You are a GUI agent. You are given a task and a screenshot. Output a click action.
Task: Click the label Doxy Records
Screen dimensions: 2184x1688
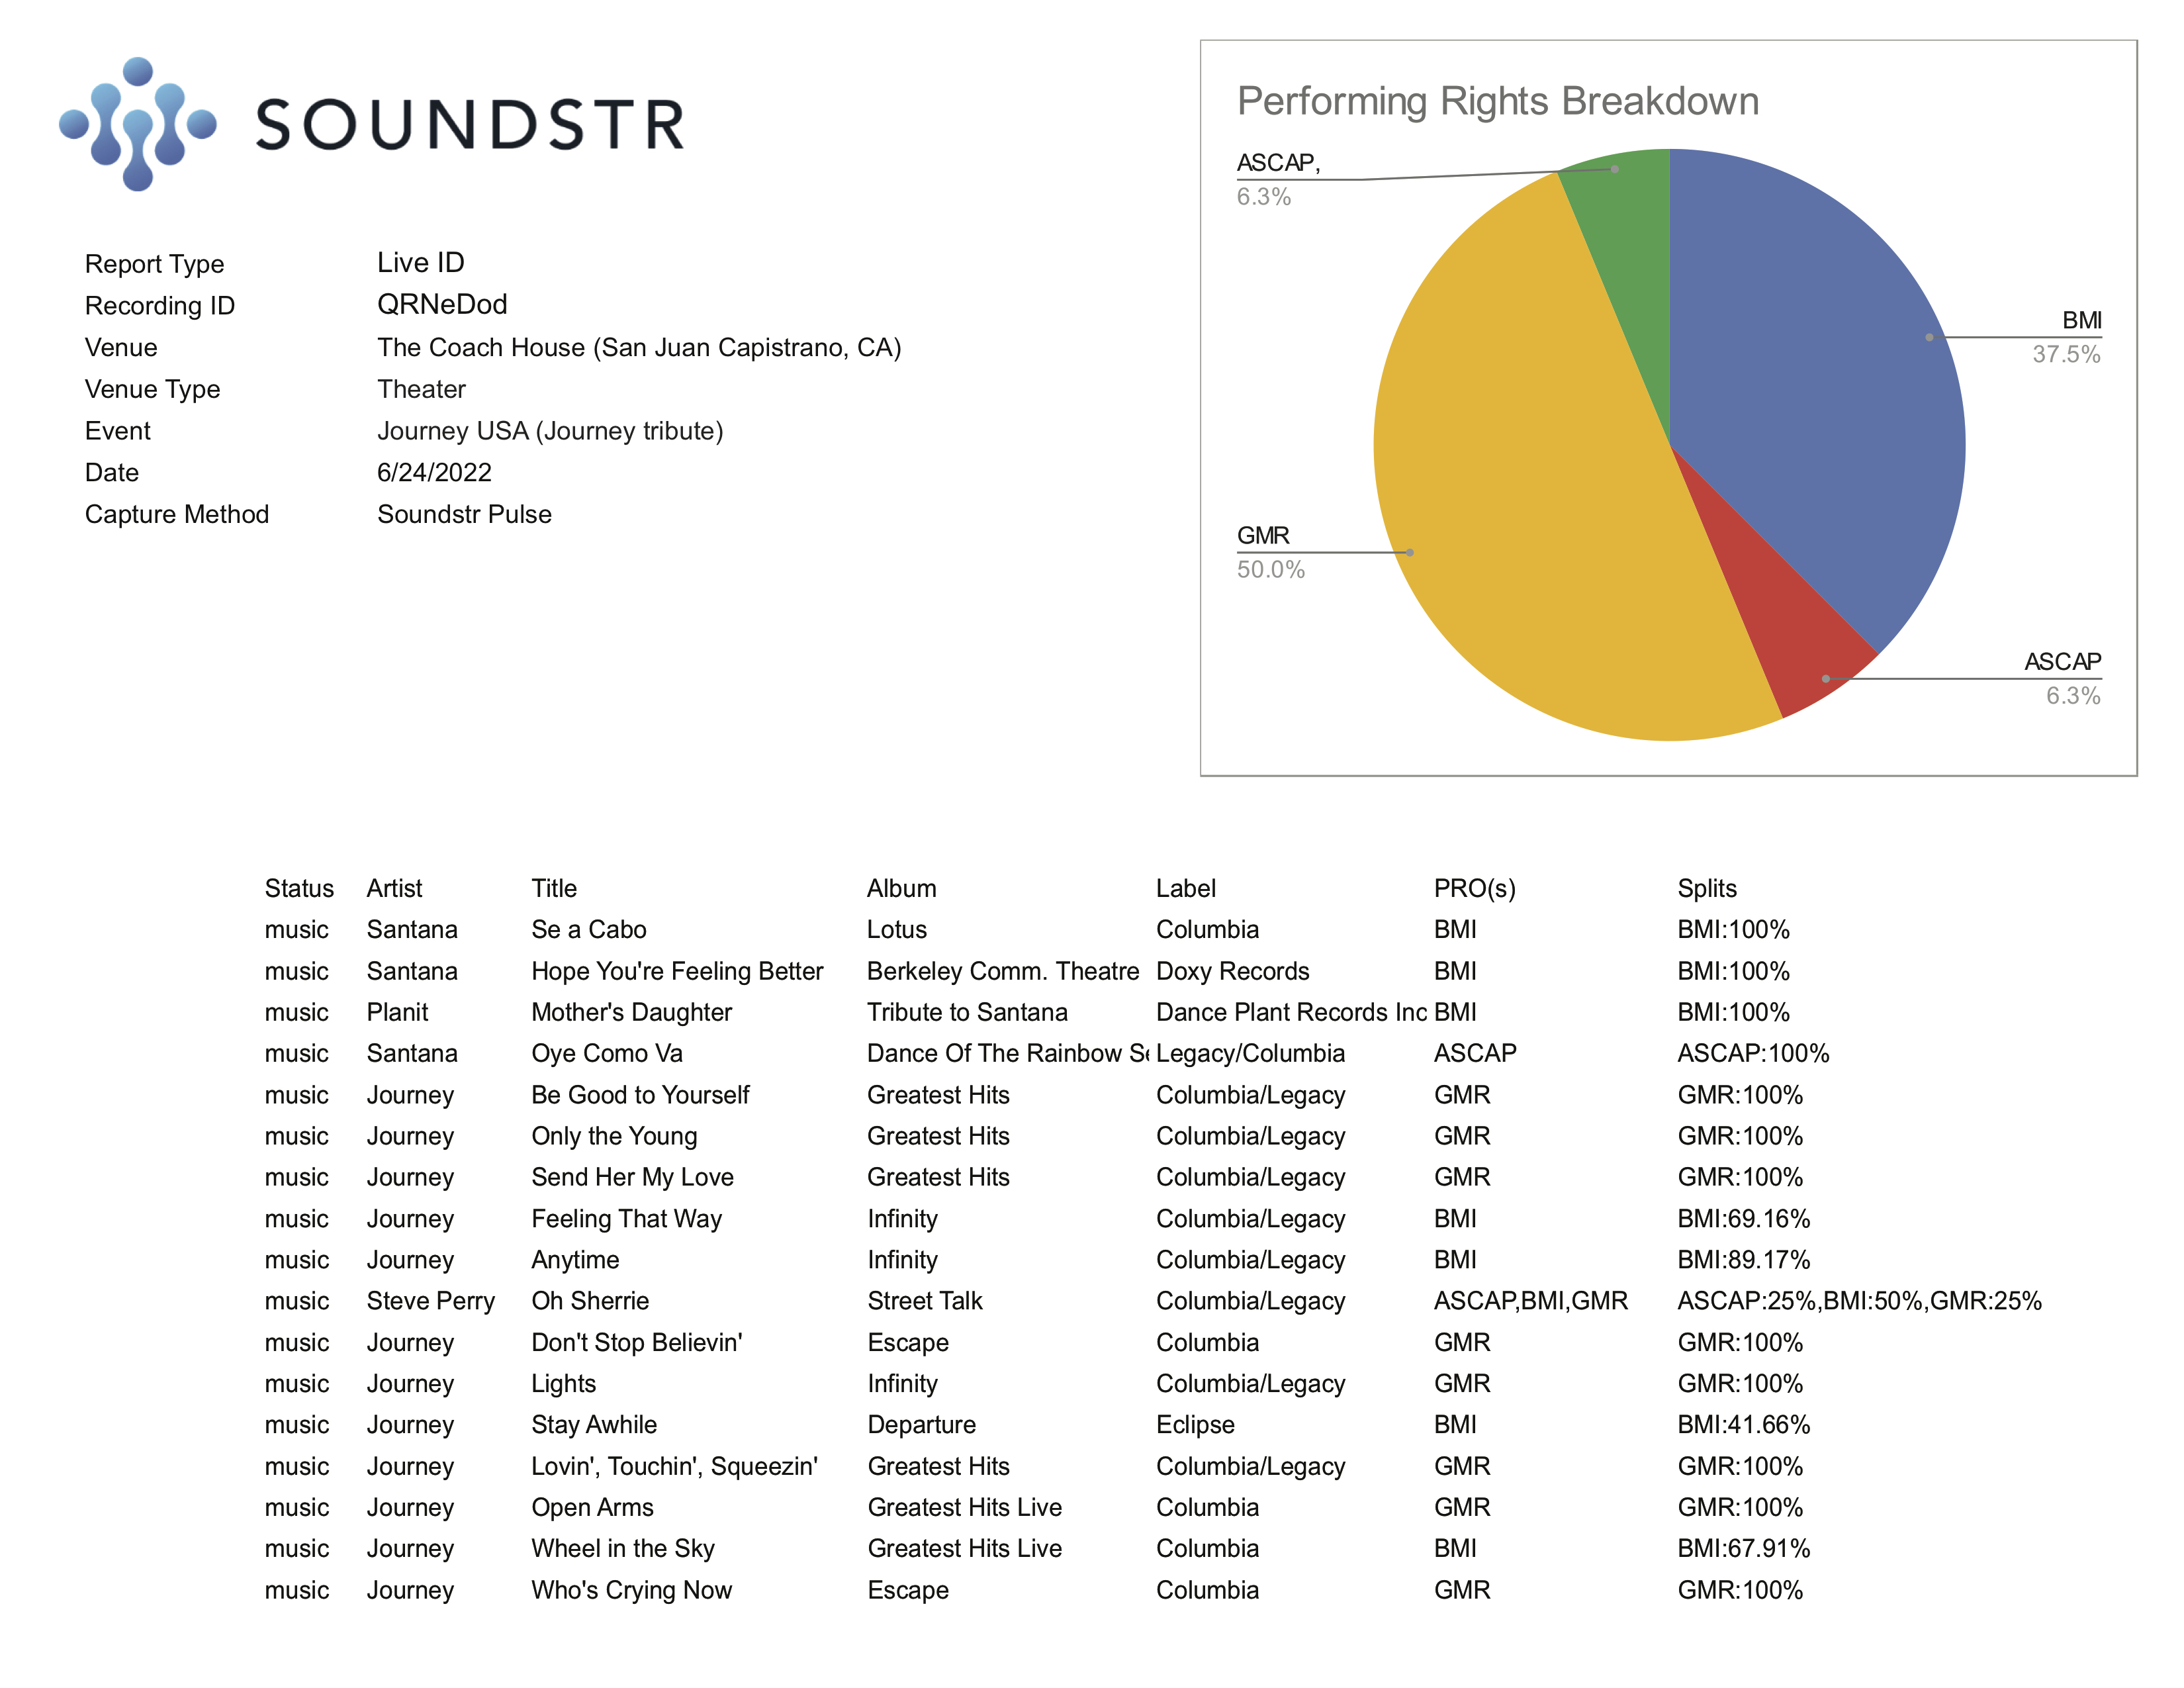1232,971
